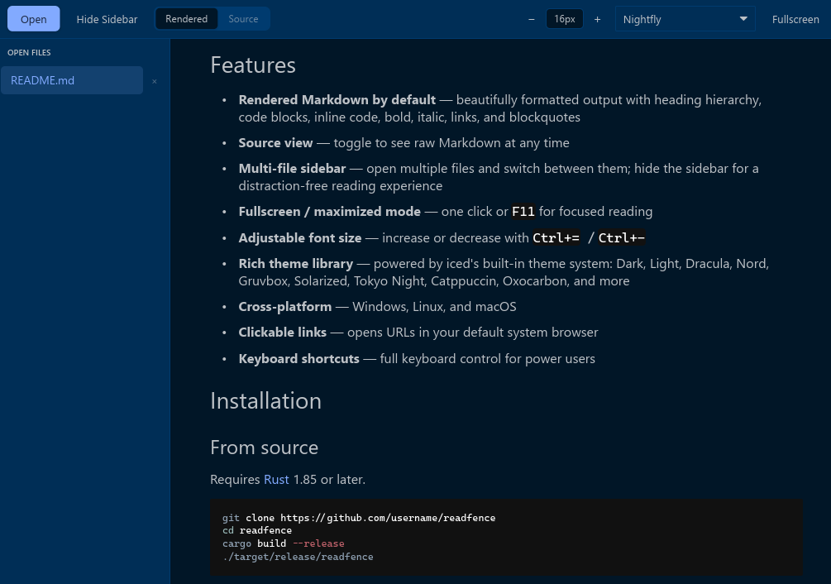
Task: Click the Installation heading
Action: click(265, 400)
